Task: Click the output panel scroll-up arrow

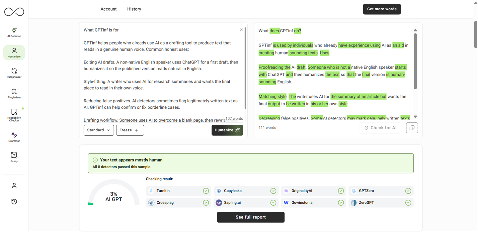Action: coord(415,30)
